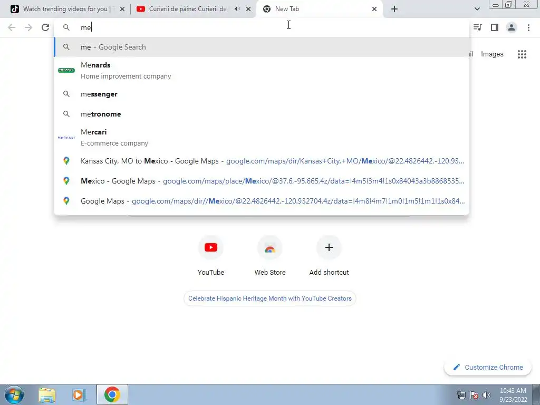Open the Windows Start menu

point(14,394)
